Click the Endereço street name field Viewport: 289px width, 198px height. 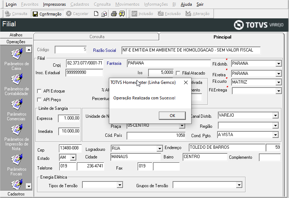(x=227, y=148)
